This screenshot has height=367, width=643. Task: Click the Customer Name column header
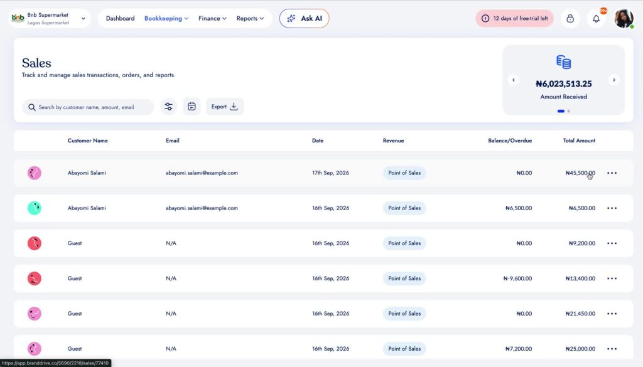(x=88, y=141)
